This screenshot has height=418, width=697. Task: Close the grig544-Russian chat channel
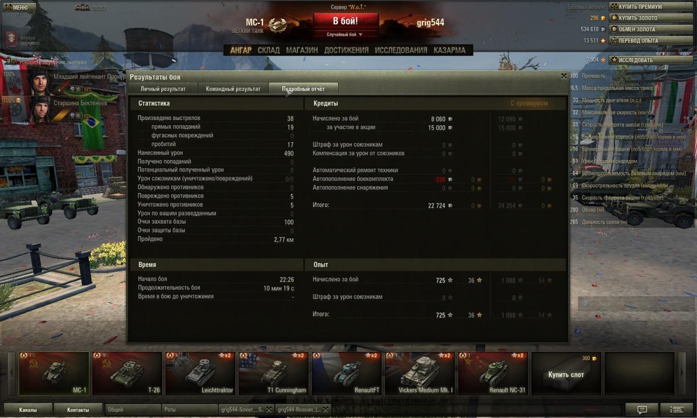click(326, 409)
